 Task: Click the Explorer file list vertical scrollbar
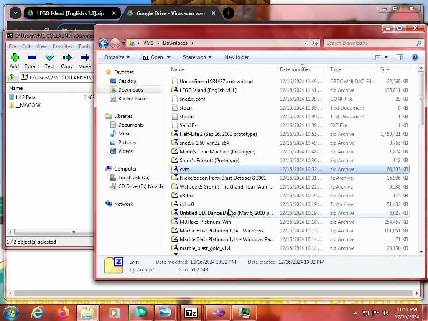[x=421, y=98]
